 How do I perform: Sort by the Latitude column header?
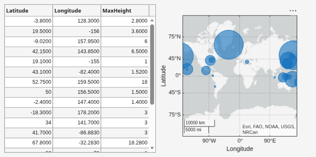click(29, 10)
